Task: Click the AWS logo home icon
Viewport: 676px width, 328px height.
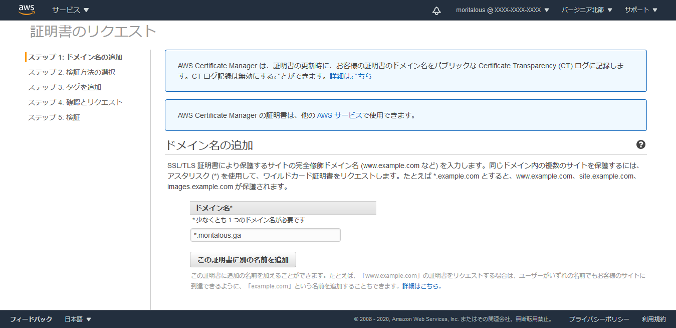Action: (27, 10)
